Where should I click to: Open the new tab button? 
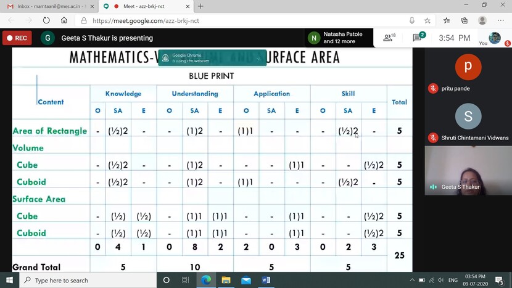pos(200,6)
